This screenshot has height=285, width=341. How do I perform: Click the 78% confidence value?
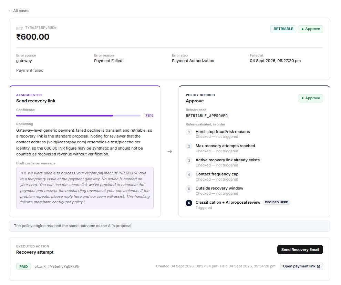tap(149, 115)
